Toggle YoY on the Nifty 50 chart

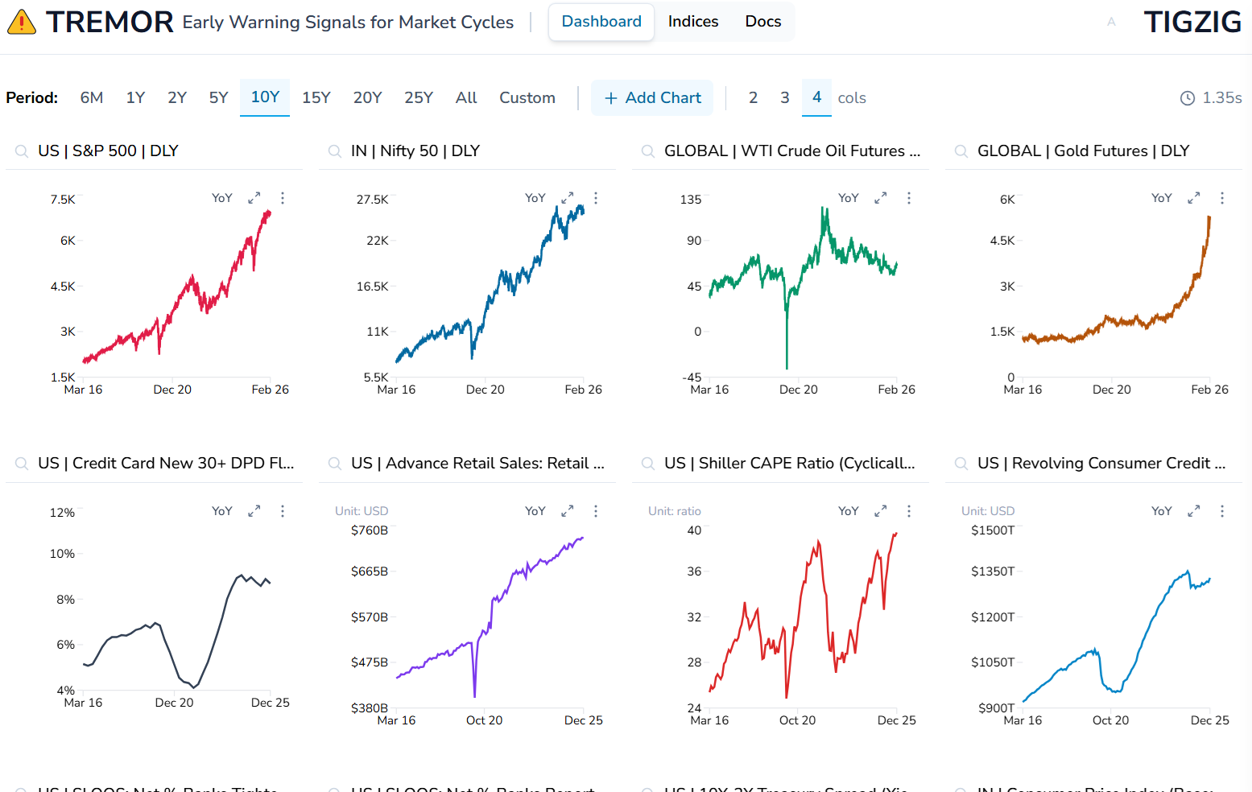(x=535, y=198)
